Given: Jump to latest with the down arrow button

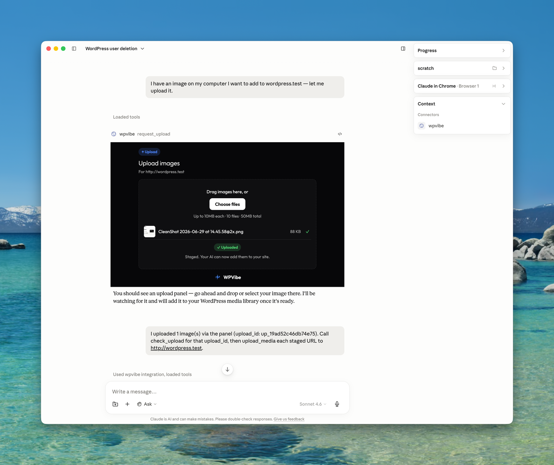Looking at the screenshot, I should (x=227, y=370).
